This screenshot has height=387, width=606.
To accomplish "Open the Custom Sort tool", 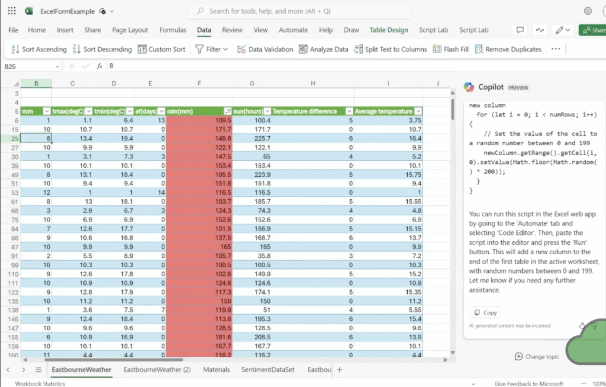I will (161, 49).
